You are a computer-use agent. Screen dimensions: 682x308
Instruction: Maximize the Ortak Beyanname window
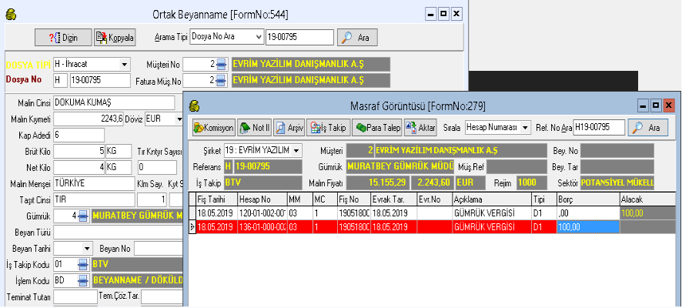pyautogui.click(x=443, y=15)
